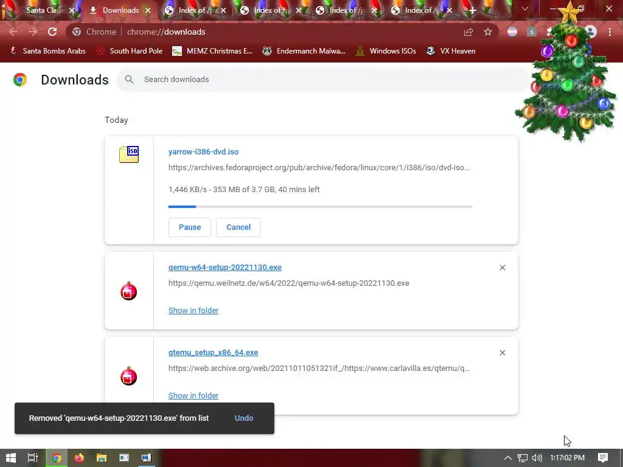Click the volume speaker tray icon
Screen dimensions: 623x467
click(x=537, y=458)
